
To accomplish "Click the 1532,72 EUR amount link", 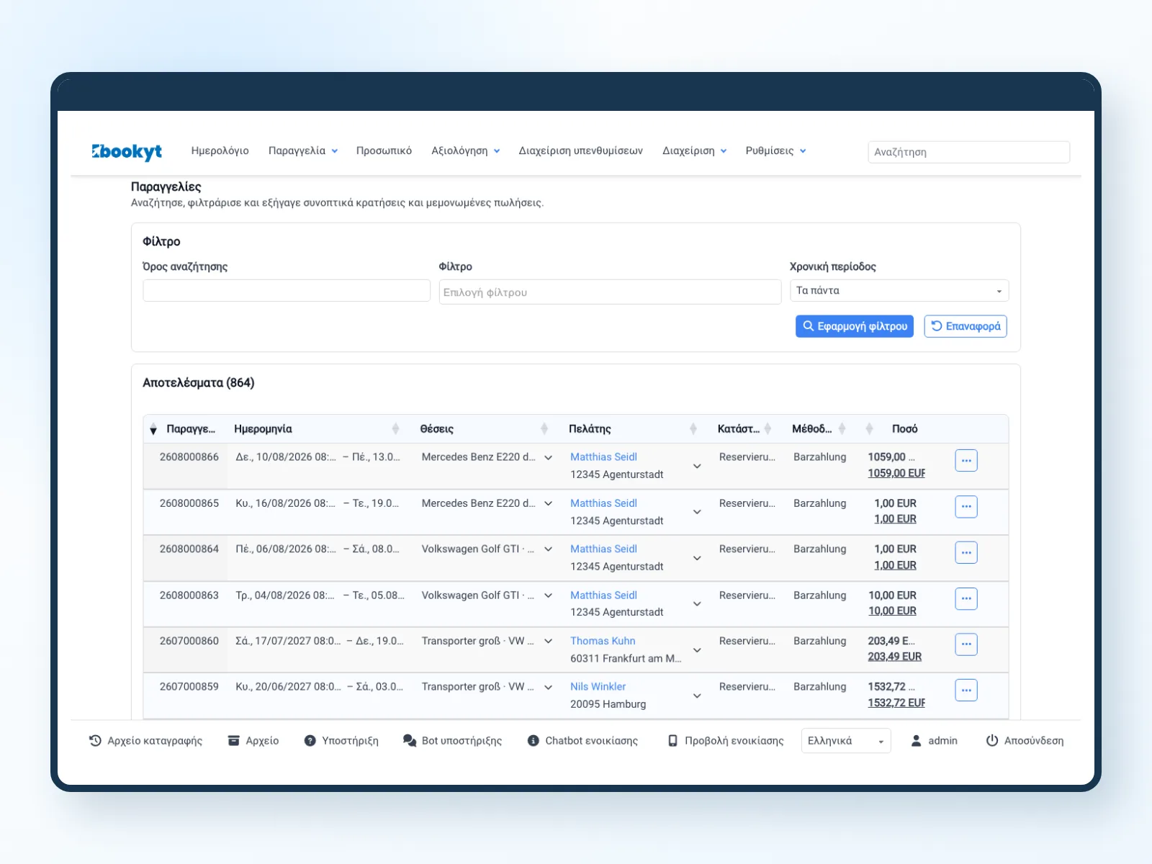I will (896, 703).
